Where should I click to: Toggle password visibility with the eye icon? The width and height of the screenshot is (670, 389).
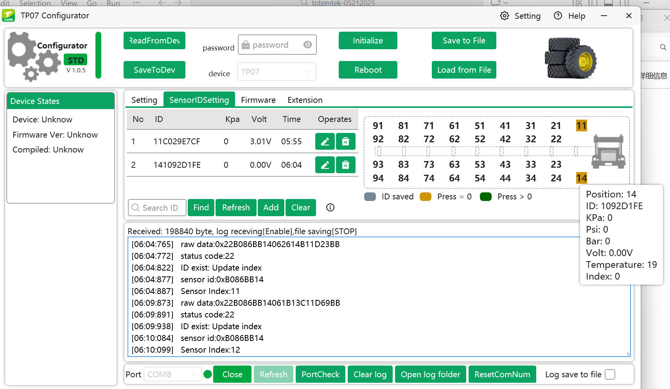tap(307, 45)
